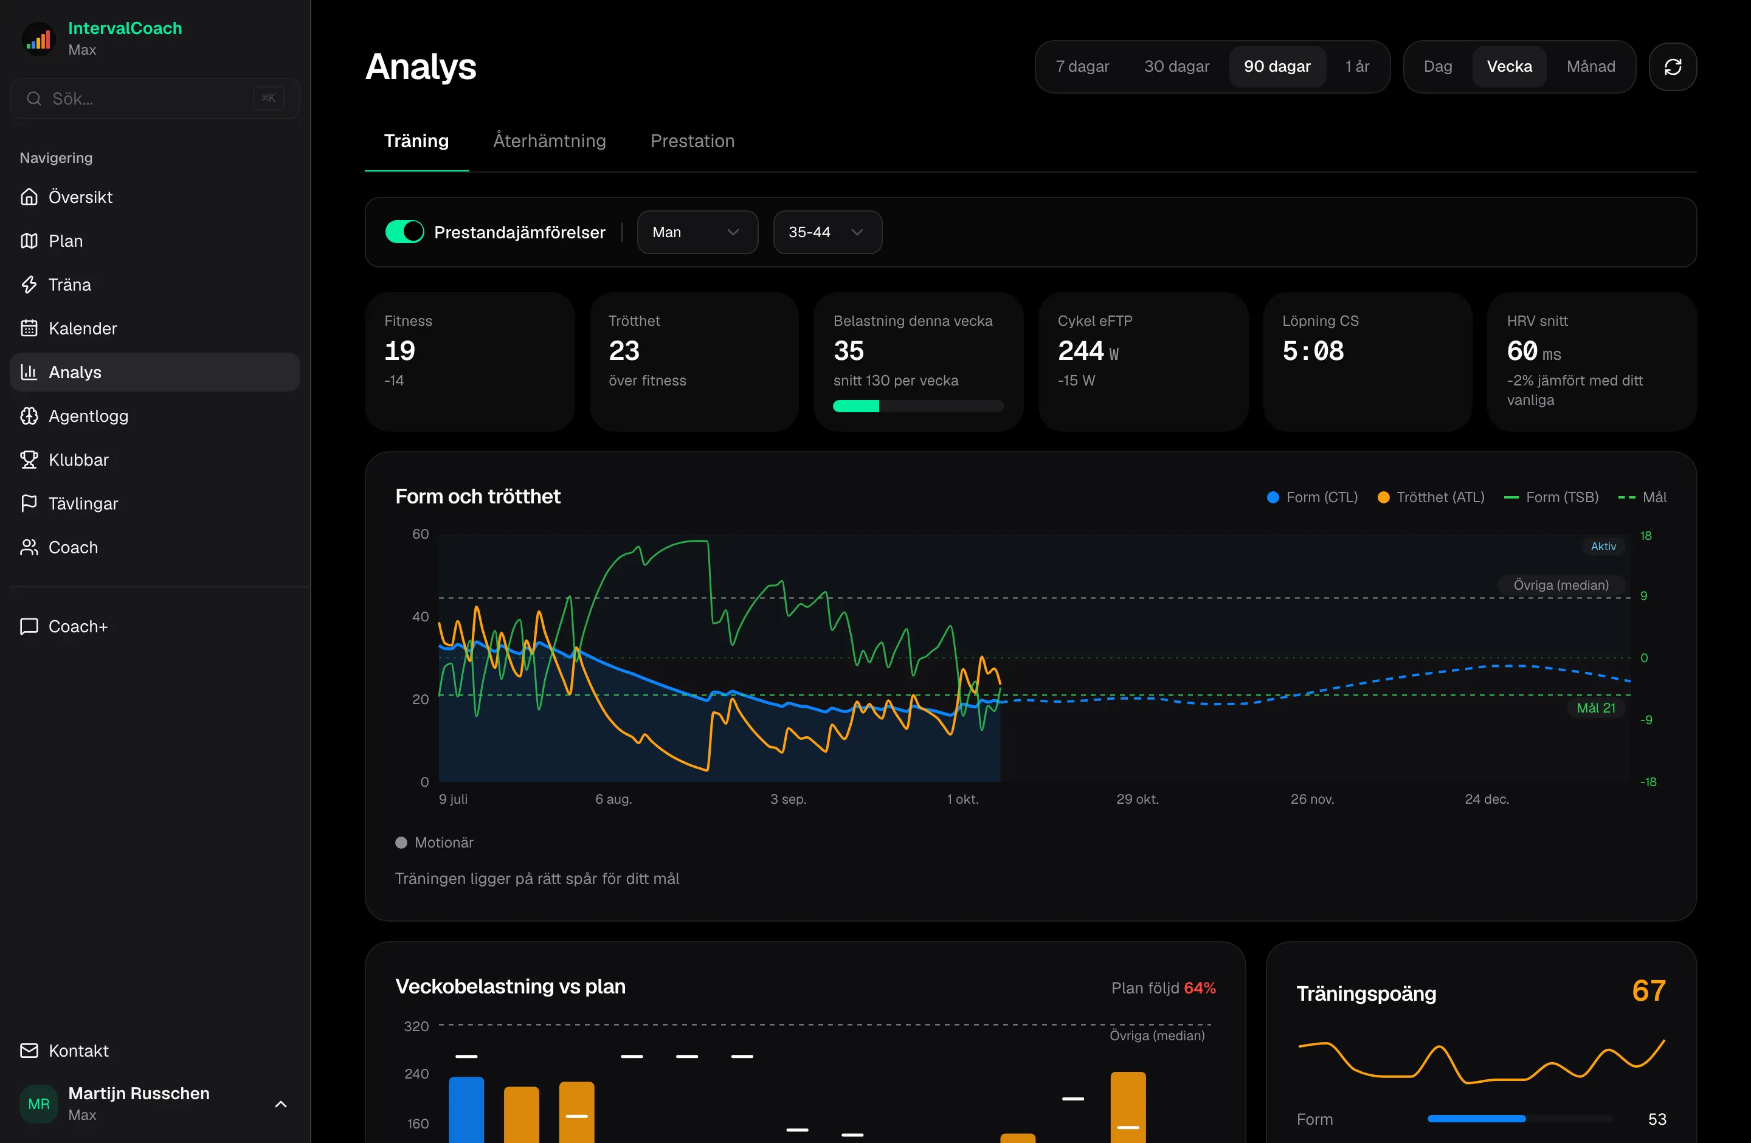Select the Dag granularity option
Image resolution: width=1751 pixels, height=1143 pixels.
coord(1438,67)
